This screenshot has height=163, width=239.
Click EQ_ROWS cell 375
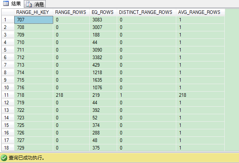point(103,148)
